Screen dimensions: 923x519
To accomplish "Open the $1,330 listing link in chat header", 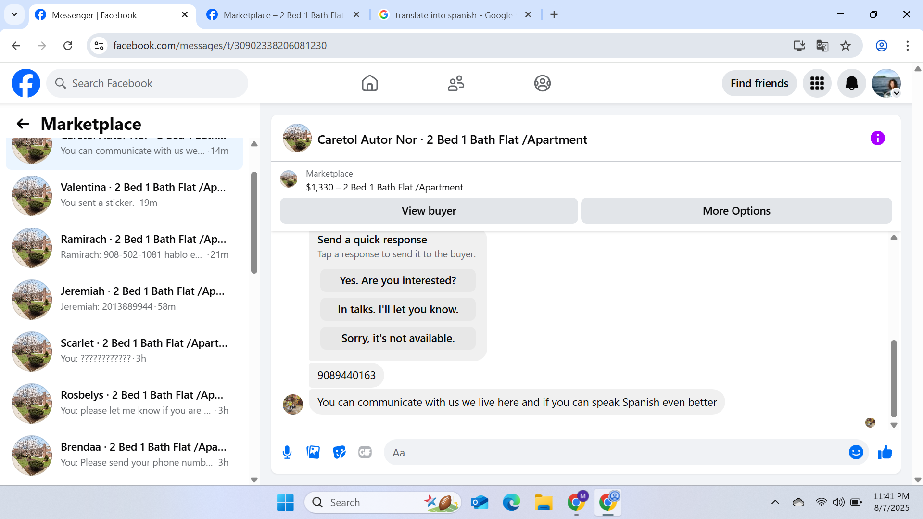I will click(x=384, y=187).
